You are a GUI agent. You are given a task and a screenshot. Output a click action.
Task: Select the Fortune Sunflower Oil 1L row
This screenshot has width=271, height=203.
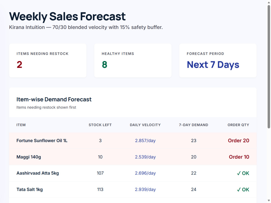pos(133,141)
